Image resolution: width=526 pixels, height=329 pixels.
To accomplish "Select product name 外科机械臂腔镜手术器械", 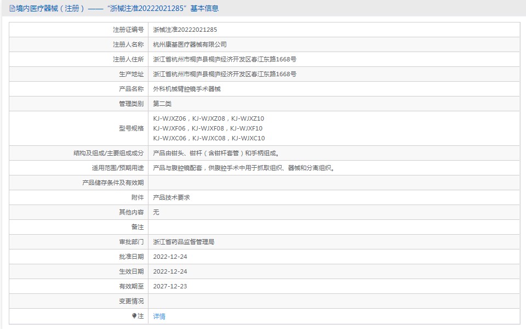I will pos(186,89).
